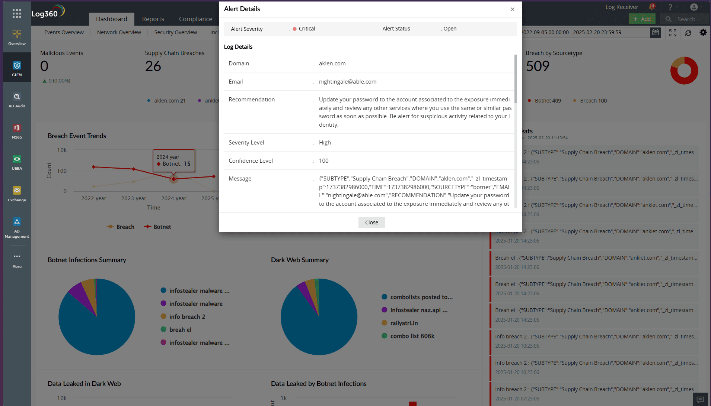Open the date range calendar picker
Viewport: 711px width, 406px height.
coord(655,32)
